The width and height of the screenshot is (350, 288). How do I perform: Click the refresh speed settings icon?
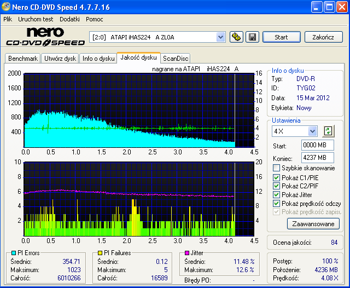tap(328, 131)
